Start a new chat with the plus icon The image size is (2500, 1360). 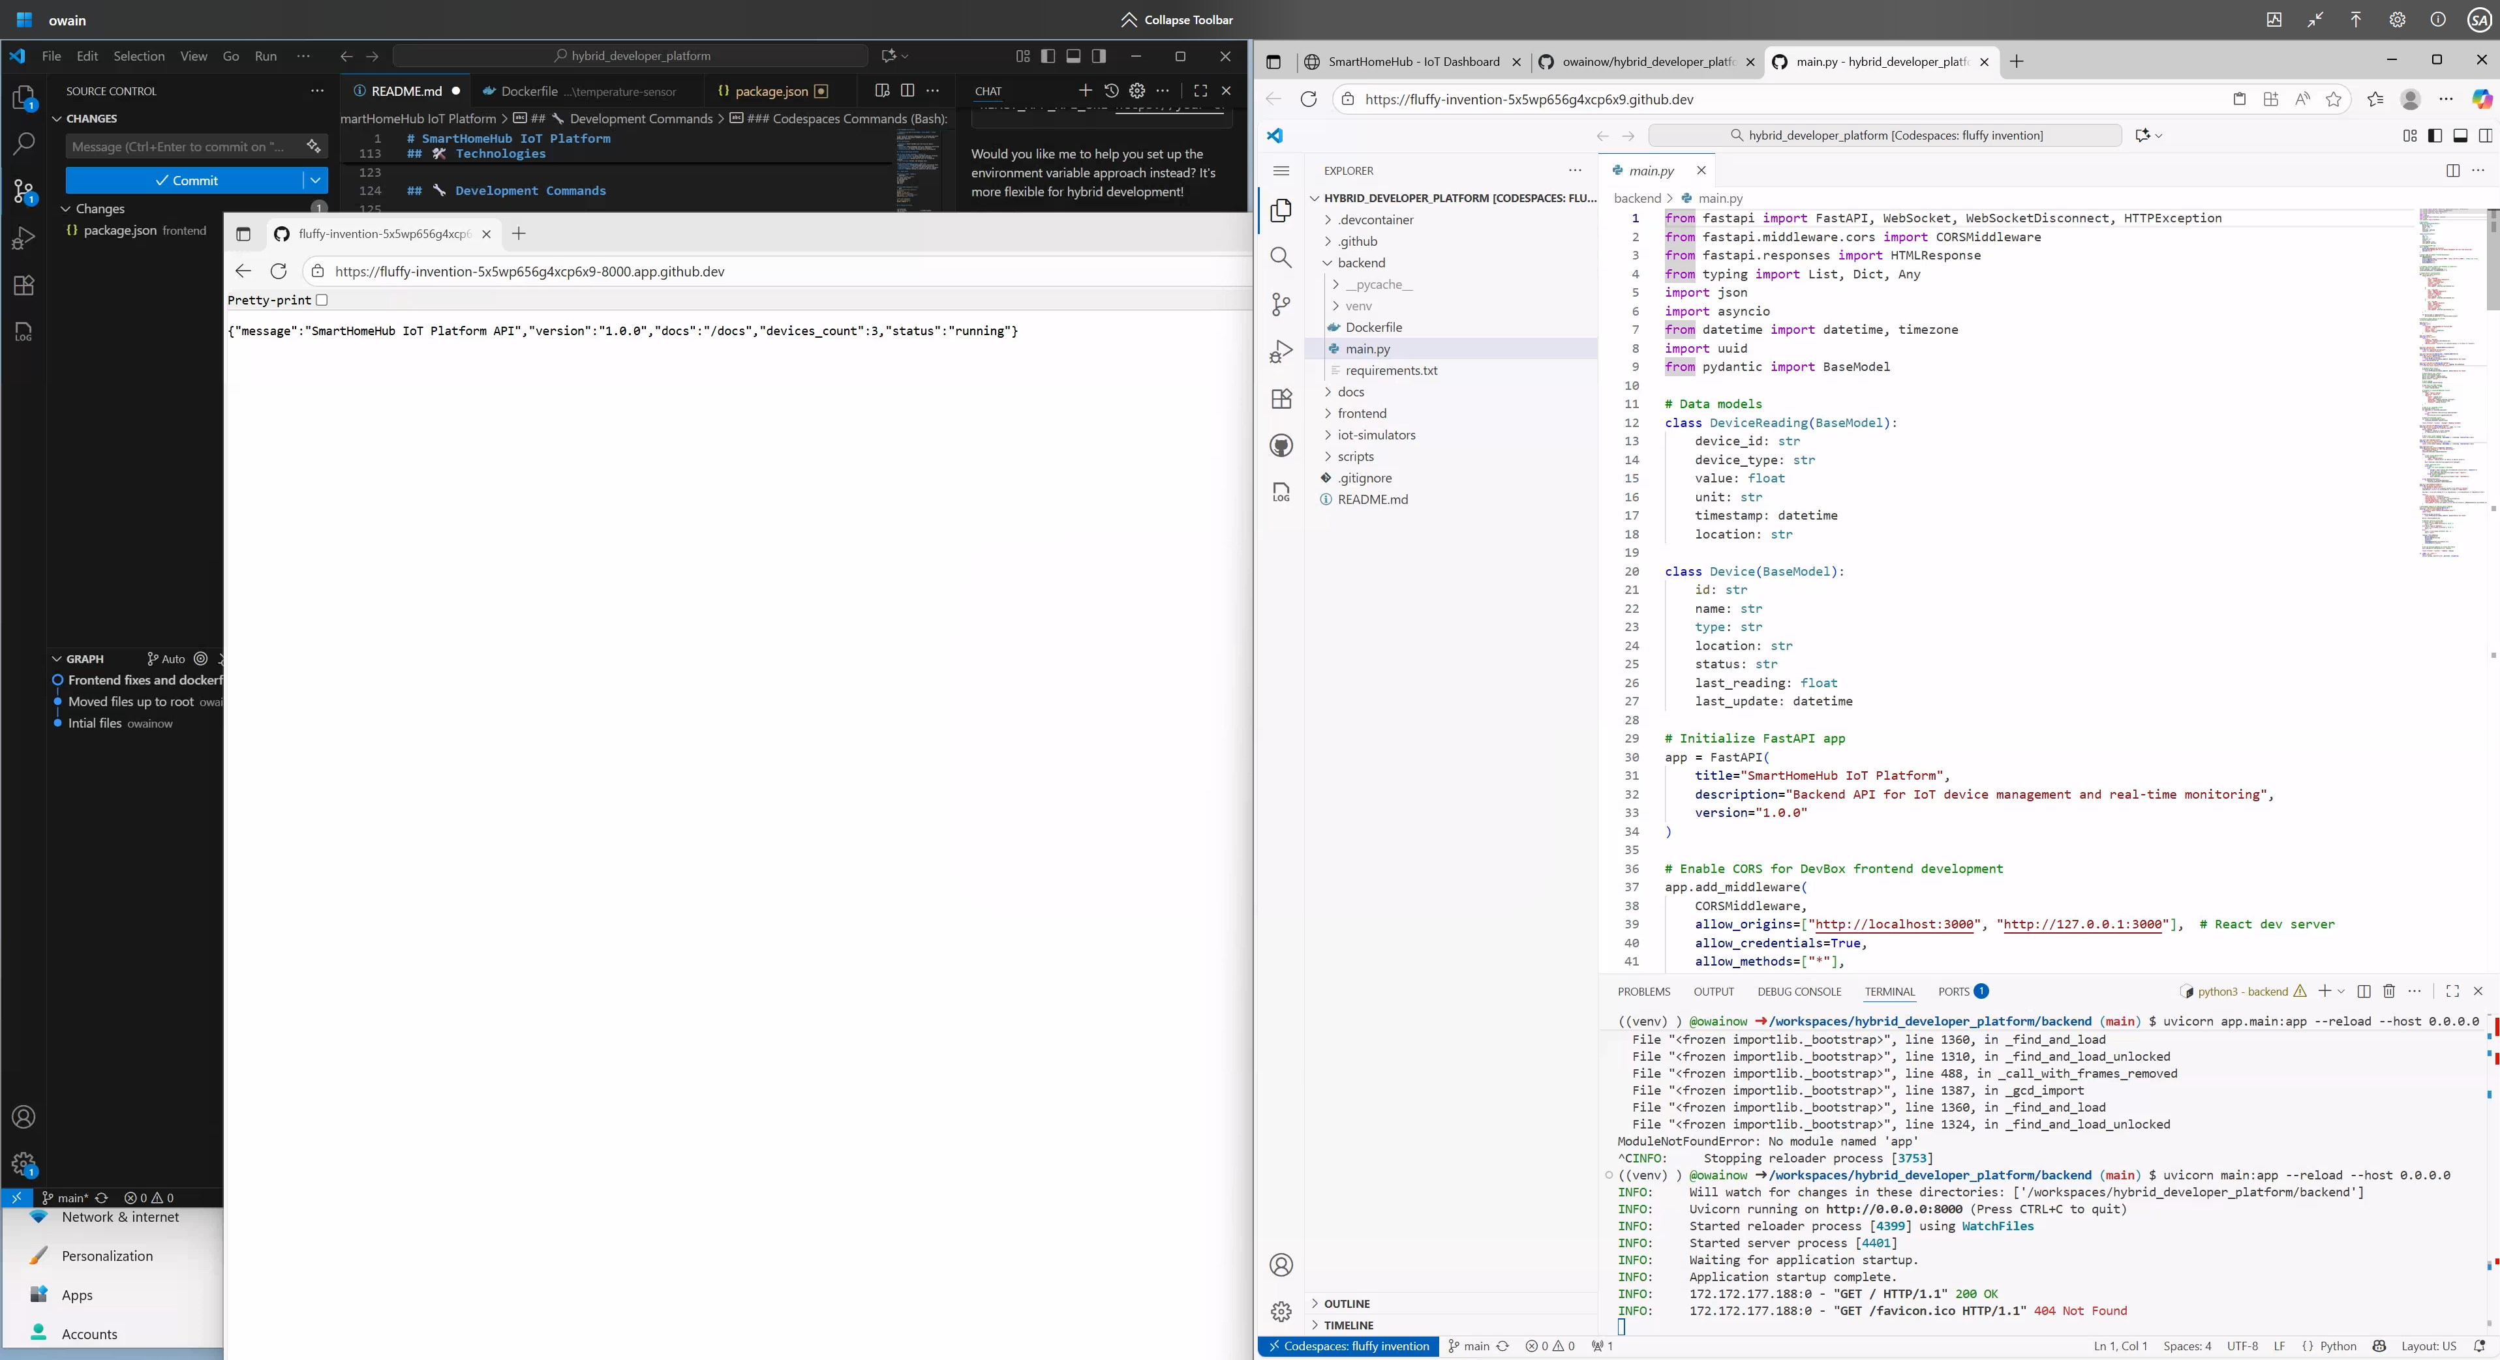1085,90
